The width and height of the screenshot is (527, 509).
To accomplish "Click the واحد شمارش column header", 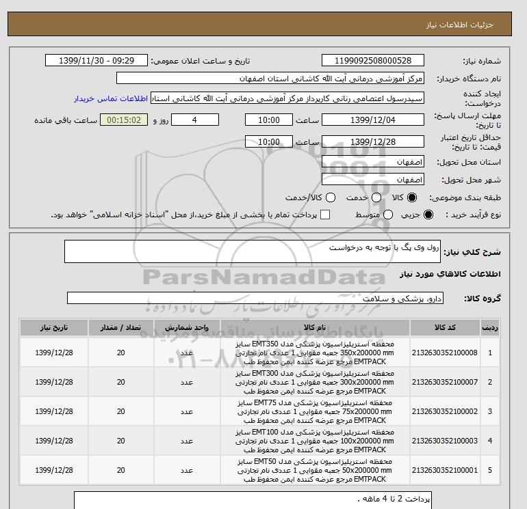I will [187, 327].
